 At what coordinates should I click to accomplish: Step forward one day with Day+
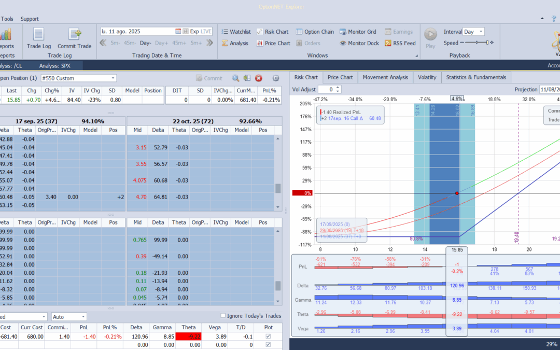click(161, 43)
